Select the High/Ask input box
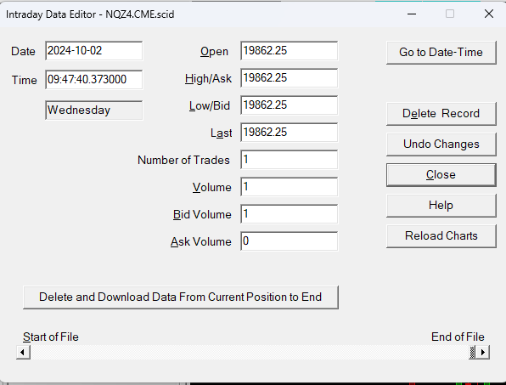 coord(290,78)
